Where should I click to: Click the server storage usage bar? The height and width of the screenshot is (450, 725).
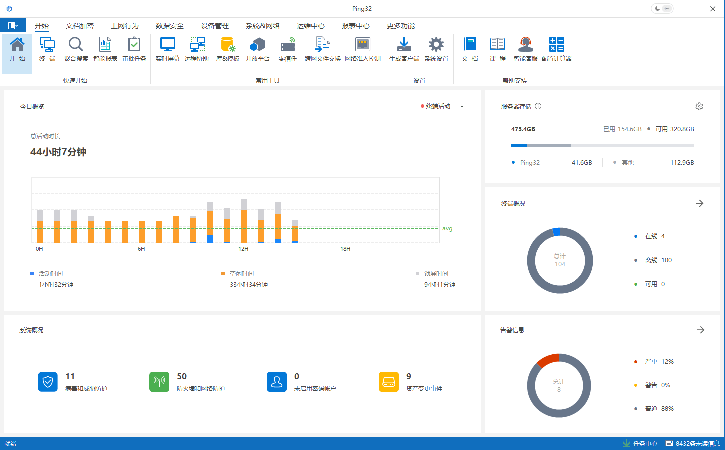click(x=602, y=145)
